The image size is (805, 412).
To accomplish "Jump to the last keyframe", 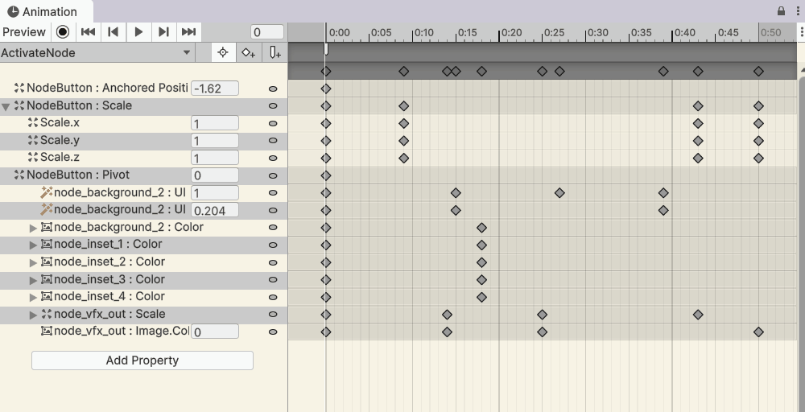I will pyautogui.click(x=188, y=32).
